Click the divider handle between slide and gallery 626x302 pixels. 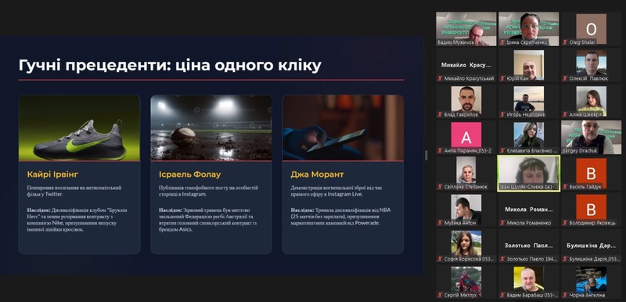pos(426,155)
